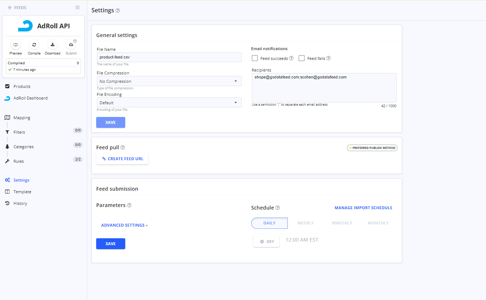This screenshot has width=486, height=300.
Task: Click help icon above the Submit button
Action: [x=75, y=41]
